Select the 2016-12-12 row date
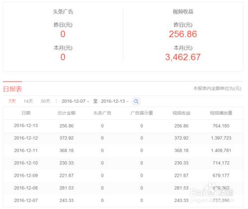Image resolution: width=248 pixels, height=209 pixels. click(26, 138)
